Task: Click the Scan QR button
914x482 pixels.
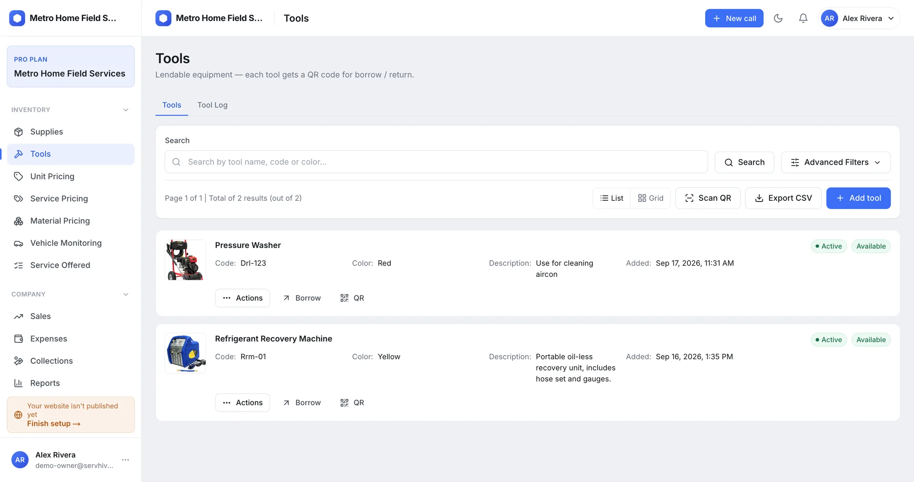Action: (708, 198)
